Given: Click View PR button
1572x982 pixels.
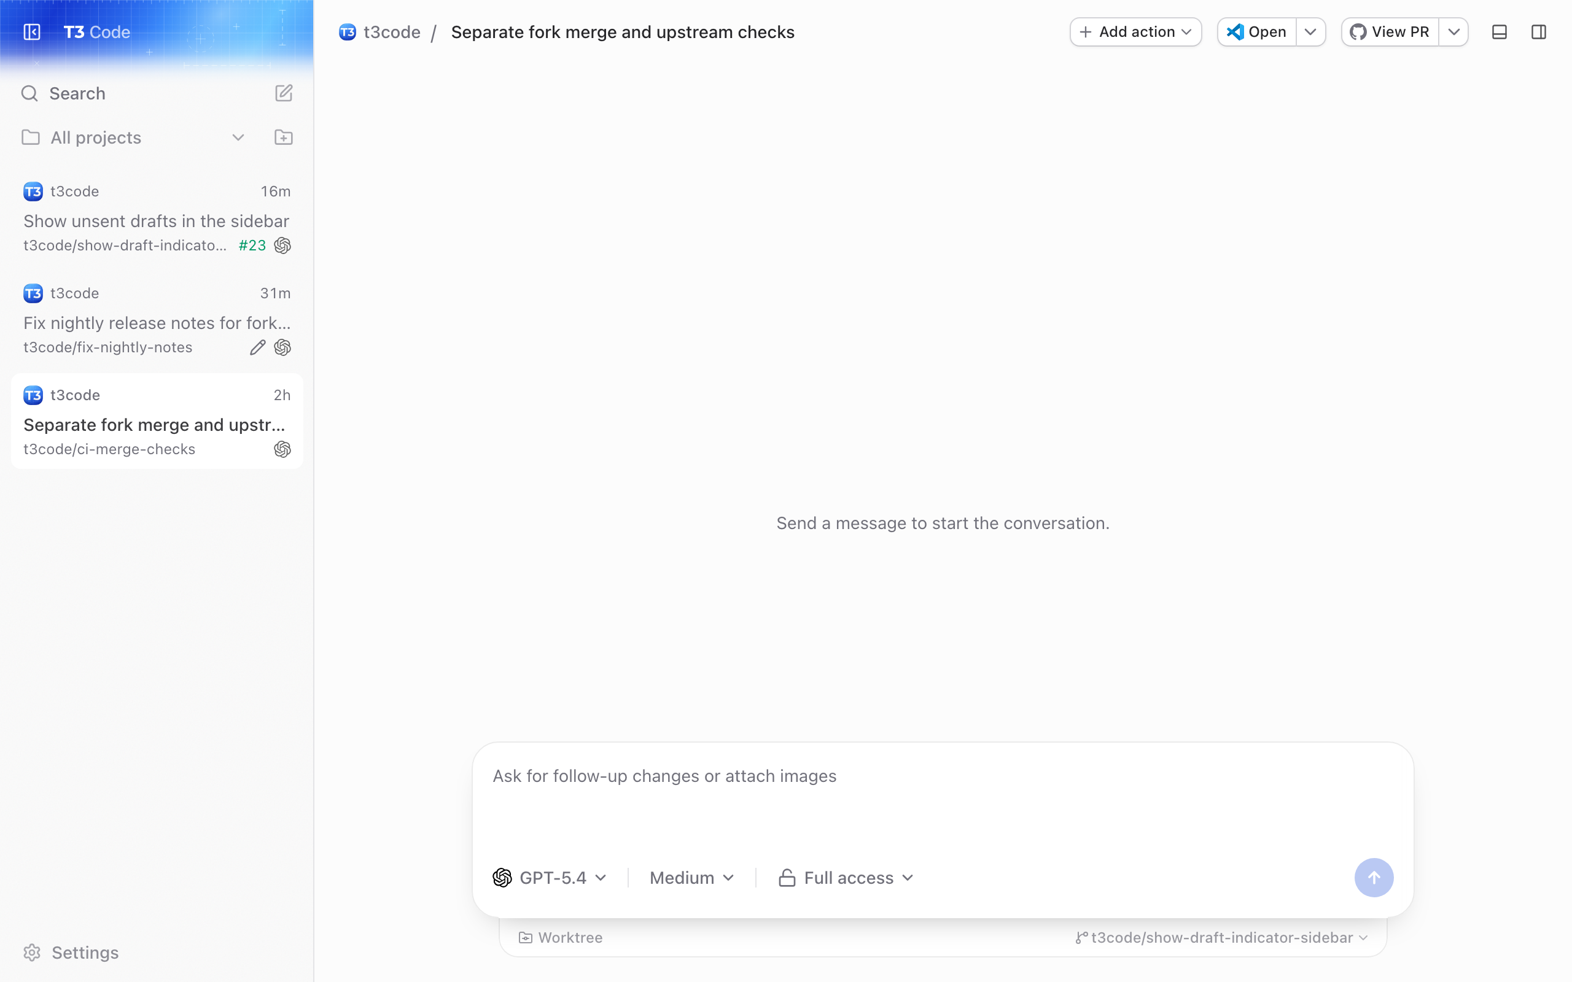Looking at the screenshot, I should pos(1390,32).
